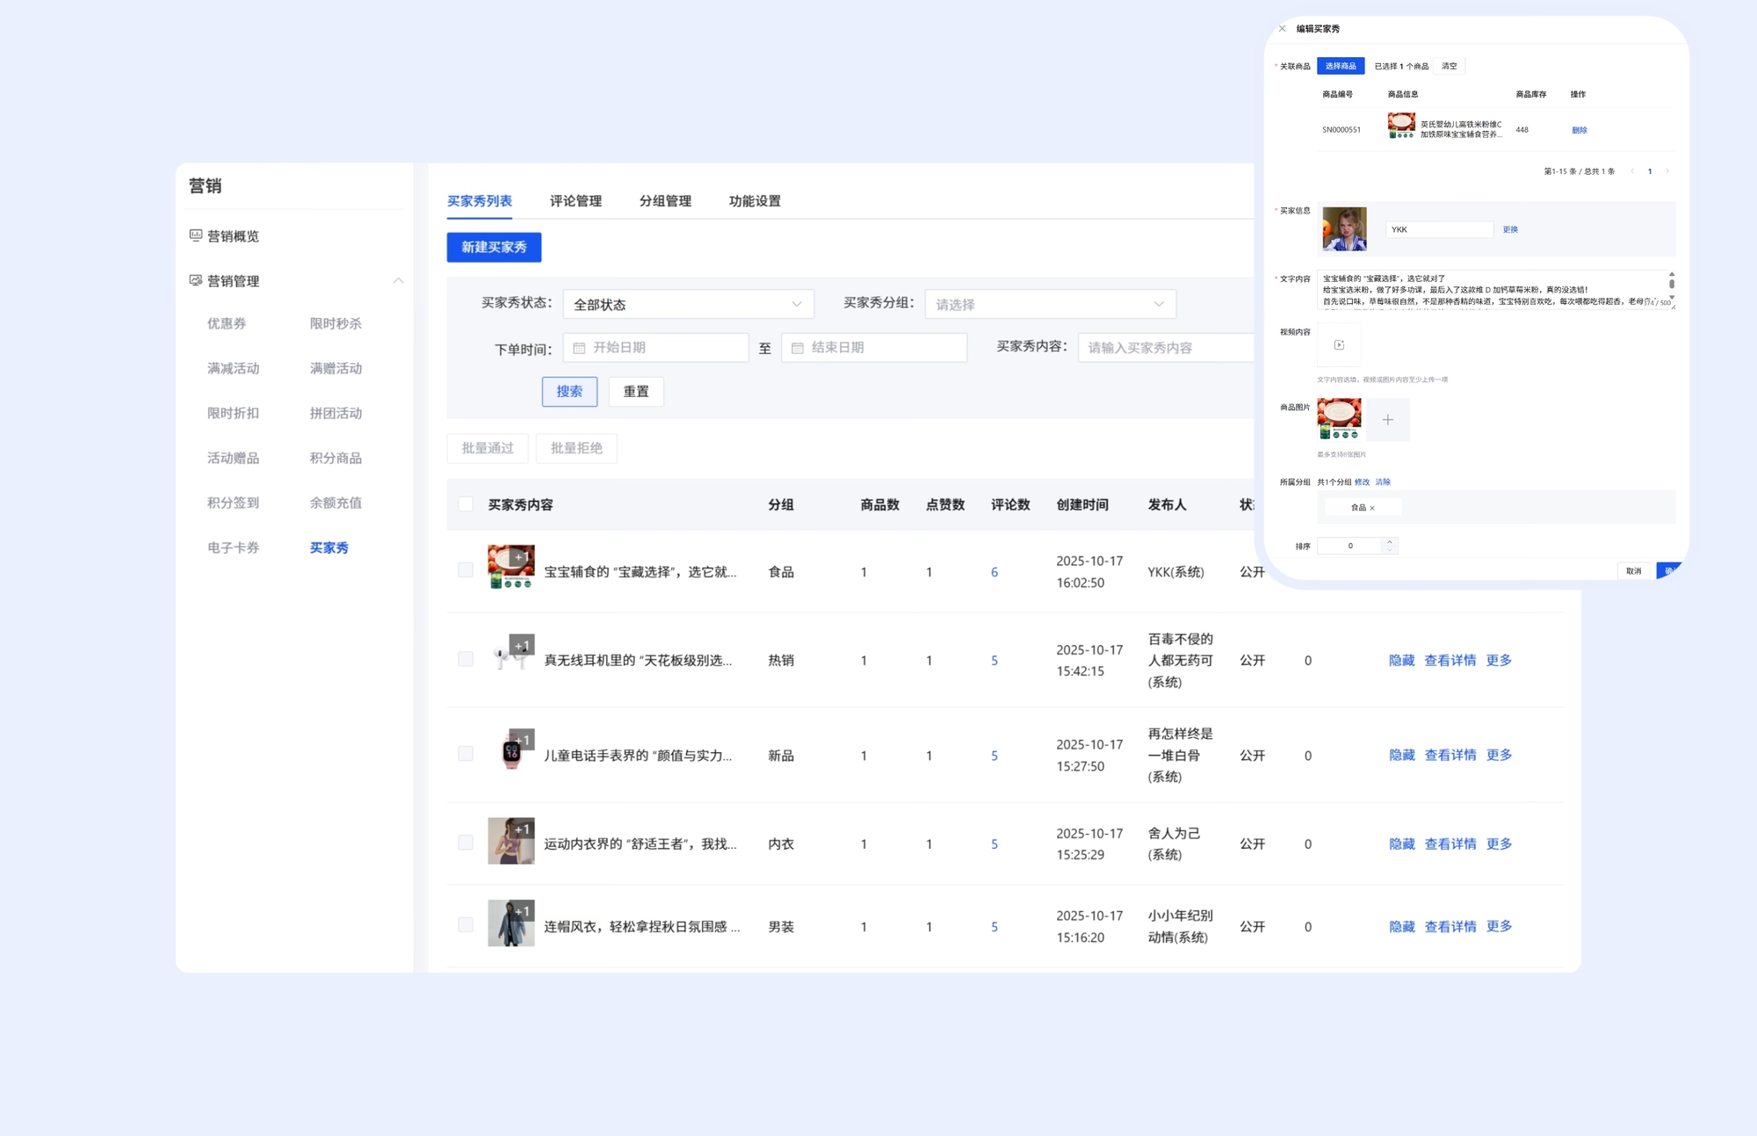
Task: Click the plus icon to add product image
Action: click(x=1387, y=420)
